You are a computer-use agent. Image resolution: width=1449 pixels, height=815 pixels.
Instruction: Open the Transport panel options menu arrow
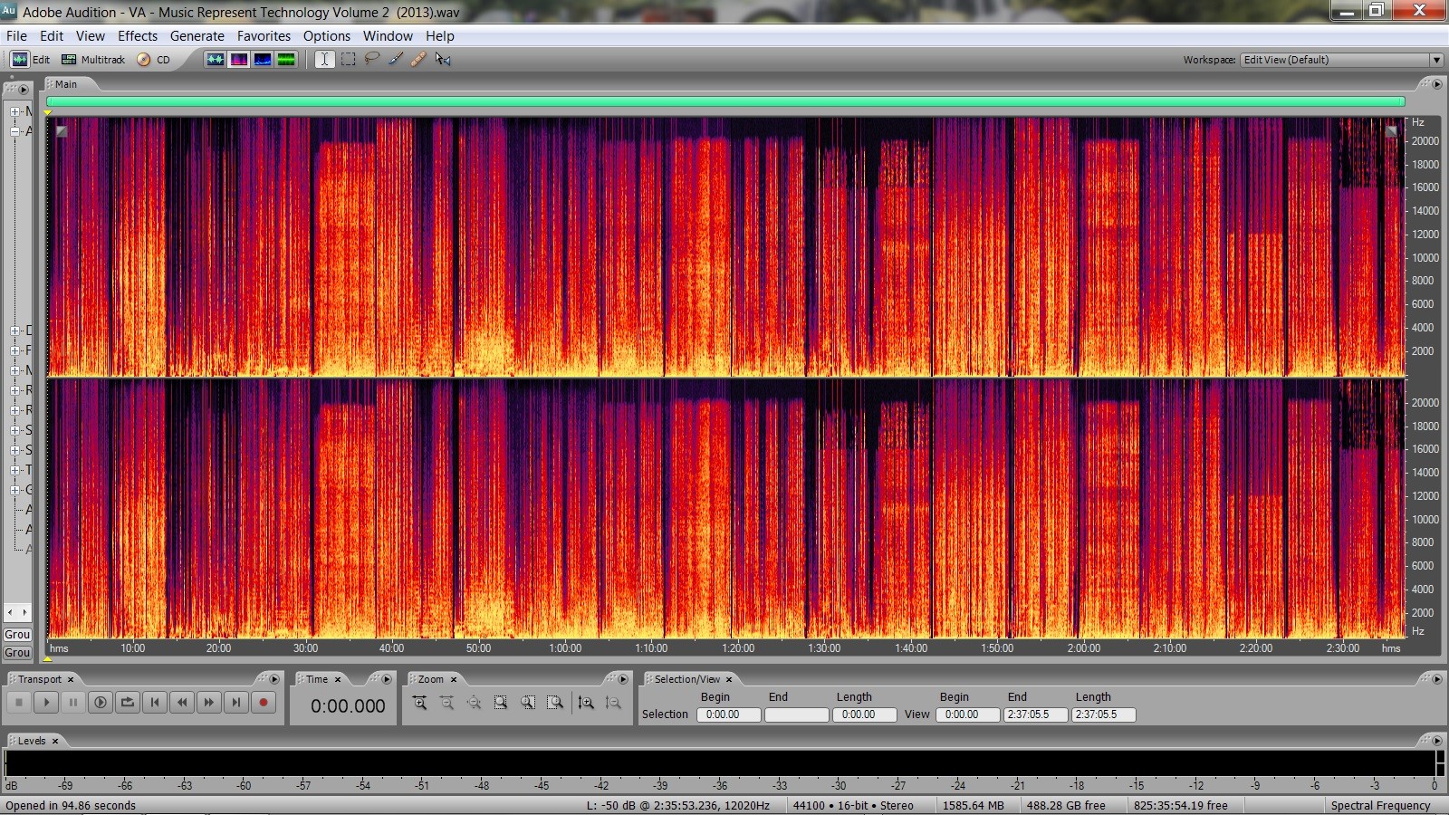click(273, 679)
